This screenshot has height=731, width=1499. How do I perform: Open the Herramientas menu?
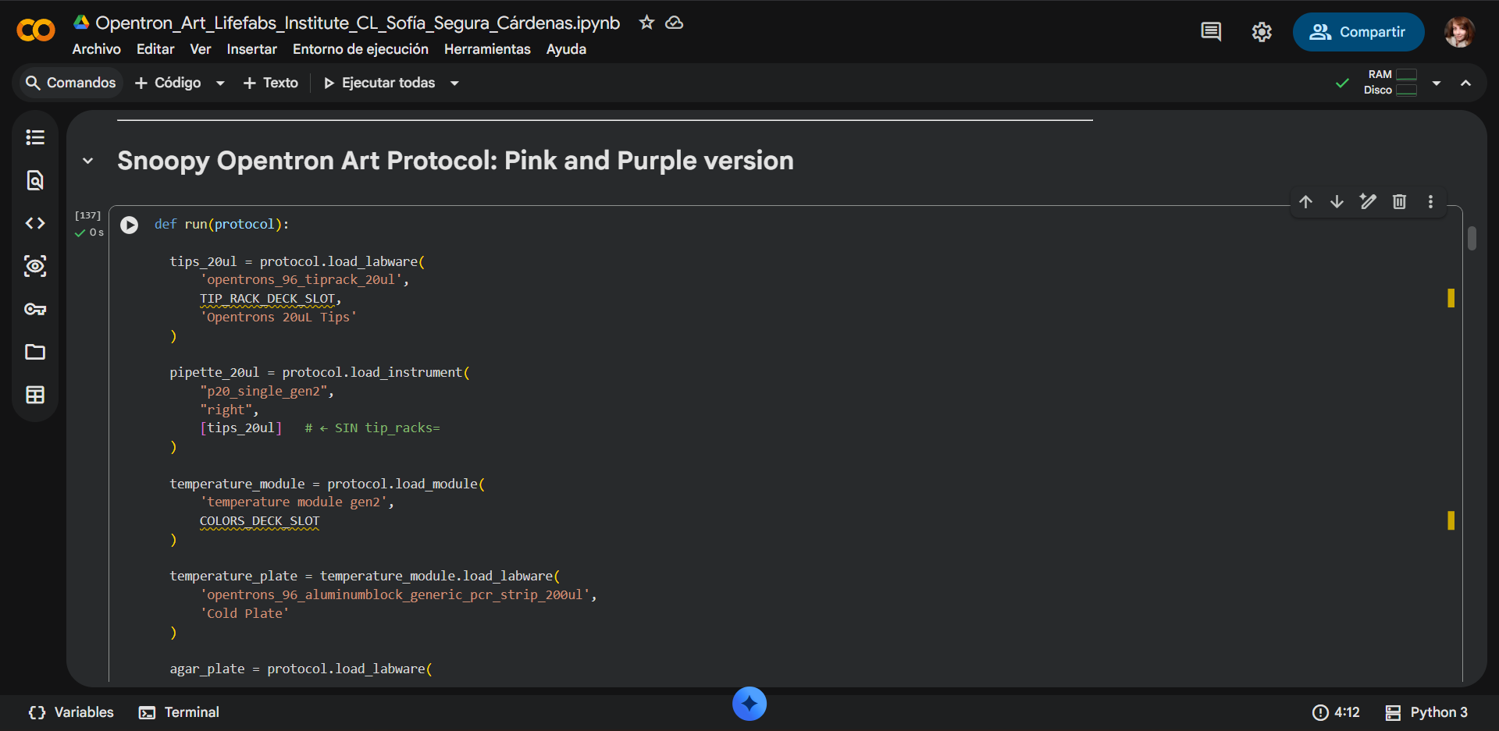tap(487, 49)
